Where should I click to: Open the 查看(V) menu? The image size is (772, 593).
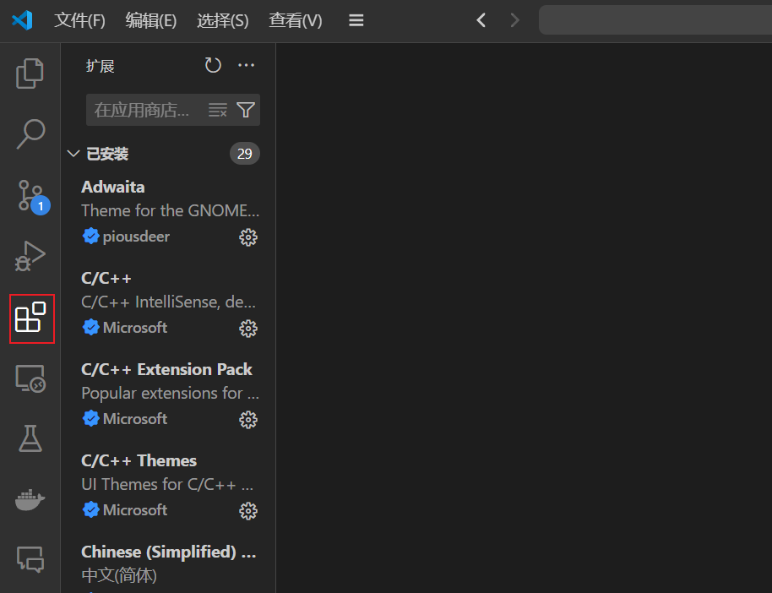[295, 20]
